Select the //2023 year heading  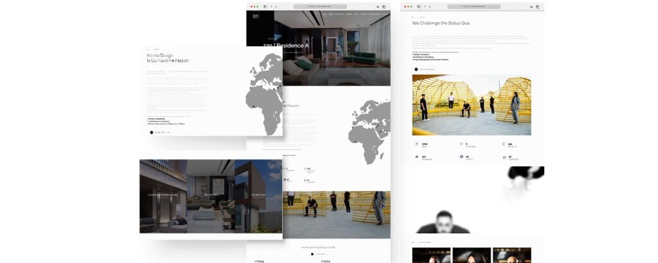coord(326,261)
